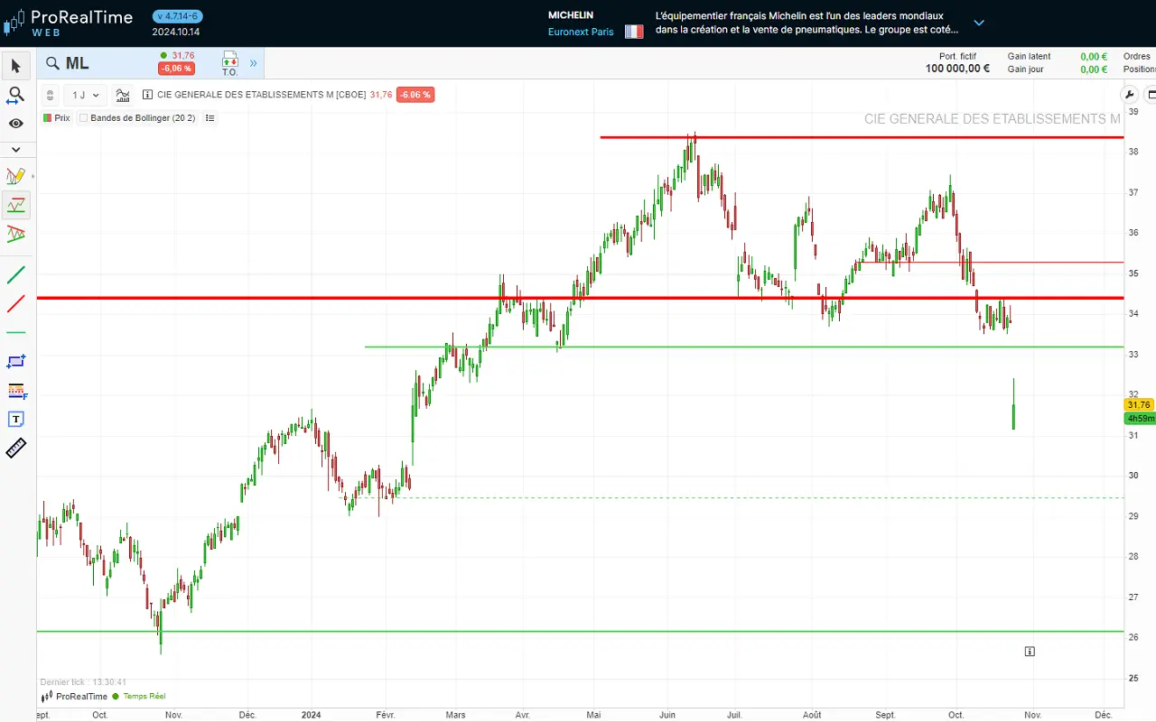
Task: Choose the Fibonacci retracement tool
Action: (16, 390)
